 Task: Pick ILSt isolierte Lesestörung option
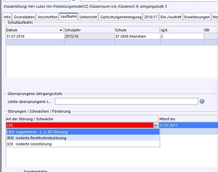pos(83,144)
